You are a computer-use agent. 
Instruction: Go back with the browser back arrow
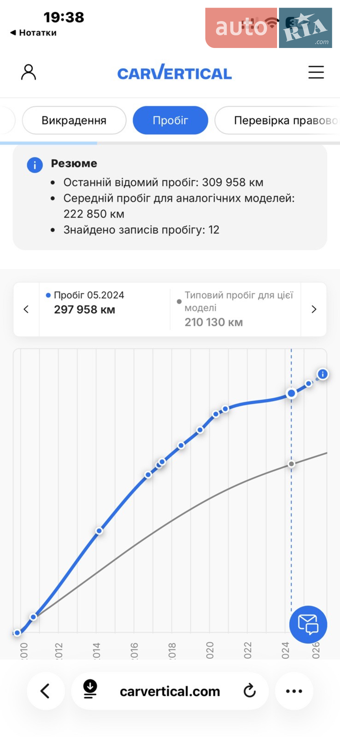46,691
